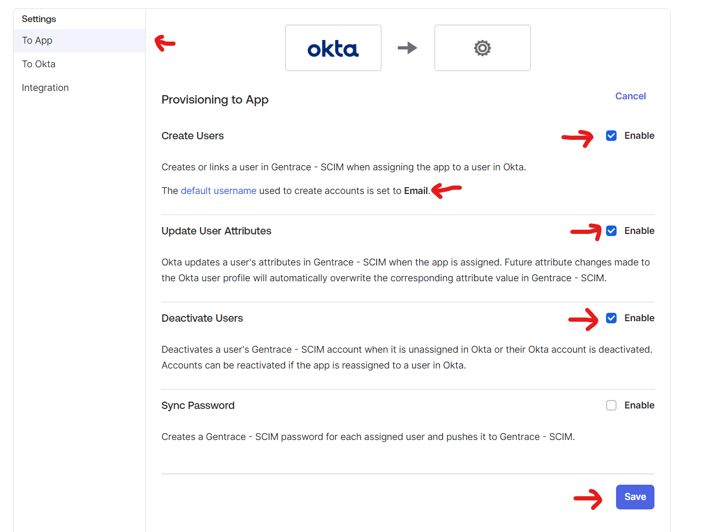
Task: Open the default username link
Action: [218, 190]
